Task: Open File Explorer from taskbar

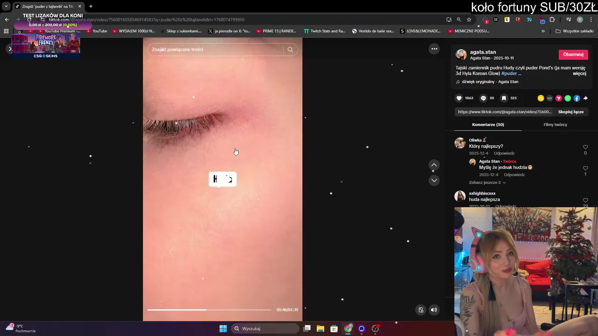Action: coord(320,329)
